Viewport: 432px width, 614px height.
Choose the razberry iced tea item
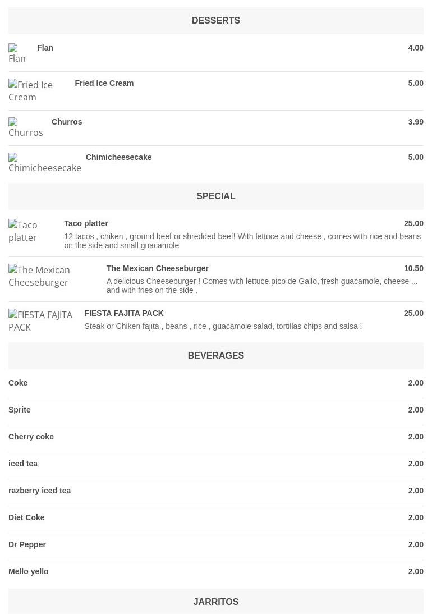click(x=39, y=491)
